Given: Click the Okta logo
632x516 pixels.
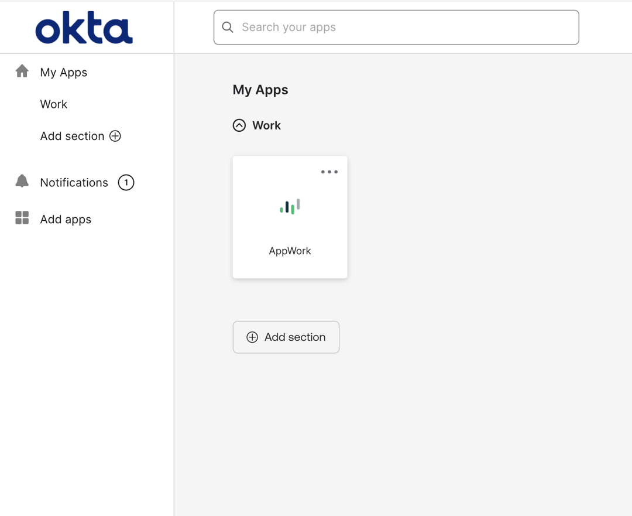Looking at the screenshot, I should (83, 26).
